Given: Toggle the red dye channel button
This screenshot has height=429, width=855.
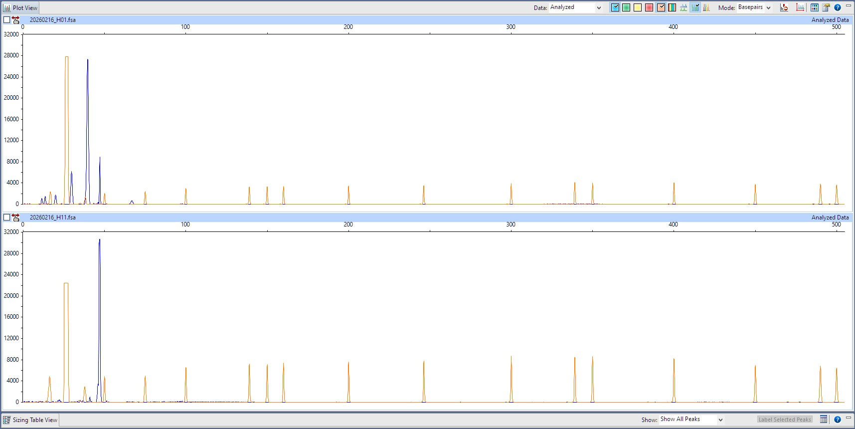Looking at the screenshot, I should point(649,7).
